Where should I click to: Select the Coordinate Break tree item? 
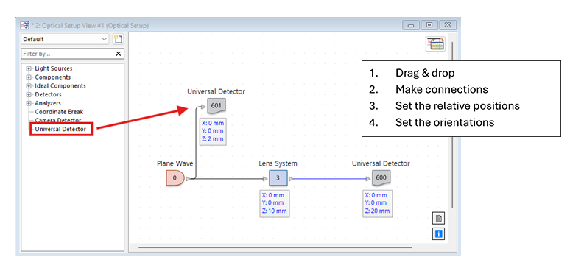tap(59, 112)
